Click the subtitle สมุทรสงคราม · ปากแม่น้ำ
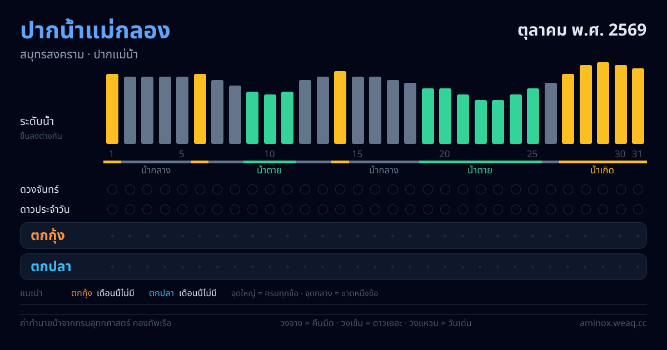 (79, 55)
